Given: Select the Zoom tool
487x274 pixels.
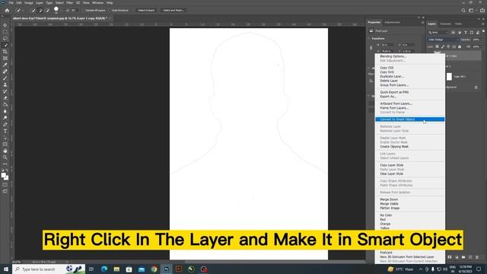Looking at the screenshot, I should (x=5, y=158).
